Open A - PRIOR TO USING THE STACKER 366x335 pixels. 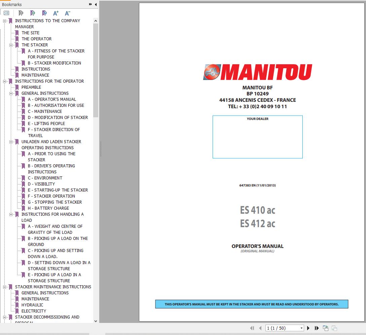pyautogui.click(x=51, y=157)
